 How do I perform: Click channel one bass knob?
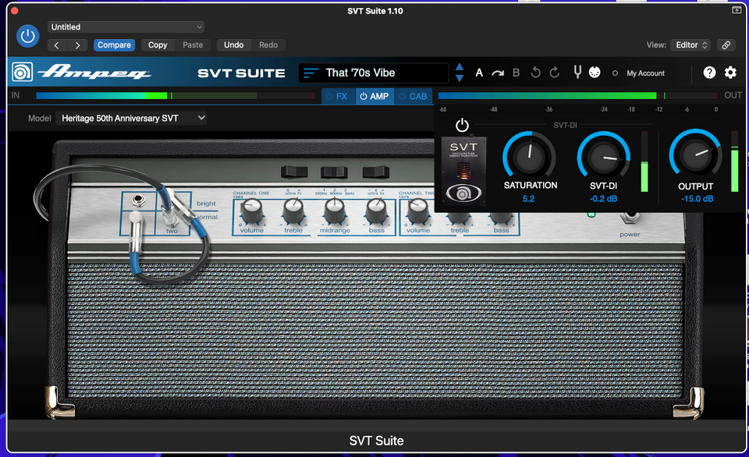click(377, 211)
